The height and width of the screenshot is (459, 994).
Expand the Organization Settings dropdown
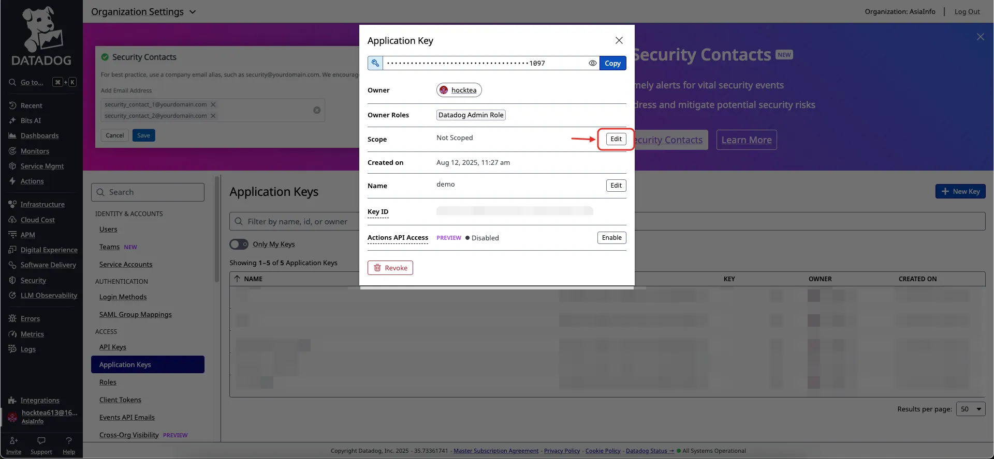coord(193,12)
